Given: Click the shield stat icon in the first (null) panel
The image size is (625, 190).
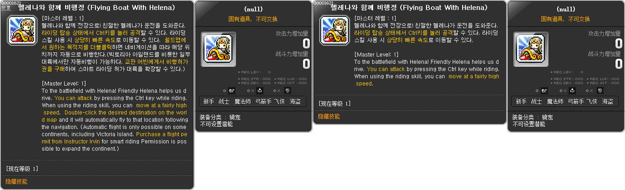Looking at the screenshot, I should click(288, 91).
